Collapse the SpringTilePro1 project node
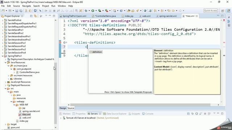The image size is (232, 130). (x=3, y=56)
